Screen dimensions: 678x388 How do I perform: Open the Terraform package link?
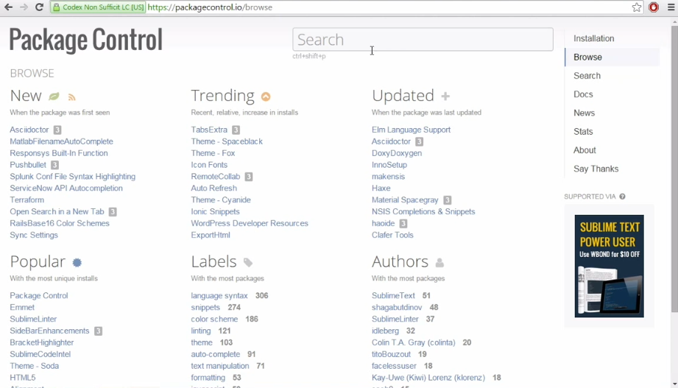click(x=27, y=200)
